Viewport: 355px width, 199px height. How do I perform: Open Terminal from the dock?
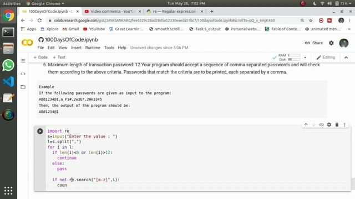[x=8, y=32]
